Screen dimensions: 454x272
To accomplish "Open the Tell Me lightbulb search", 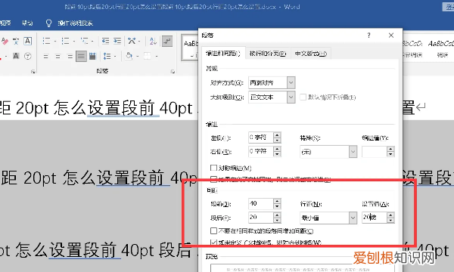I will 48,23.
